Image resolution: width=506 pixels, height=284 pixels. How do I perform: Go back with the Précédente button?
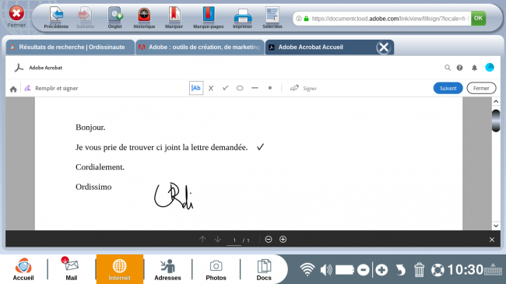[56, 18]
